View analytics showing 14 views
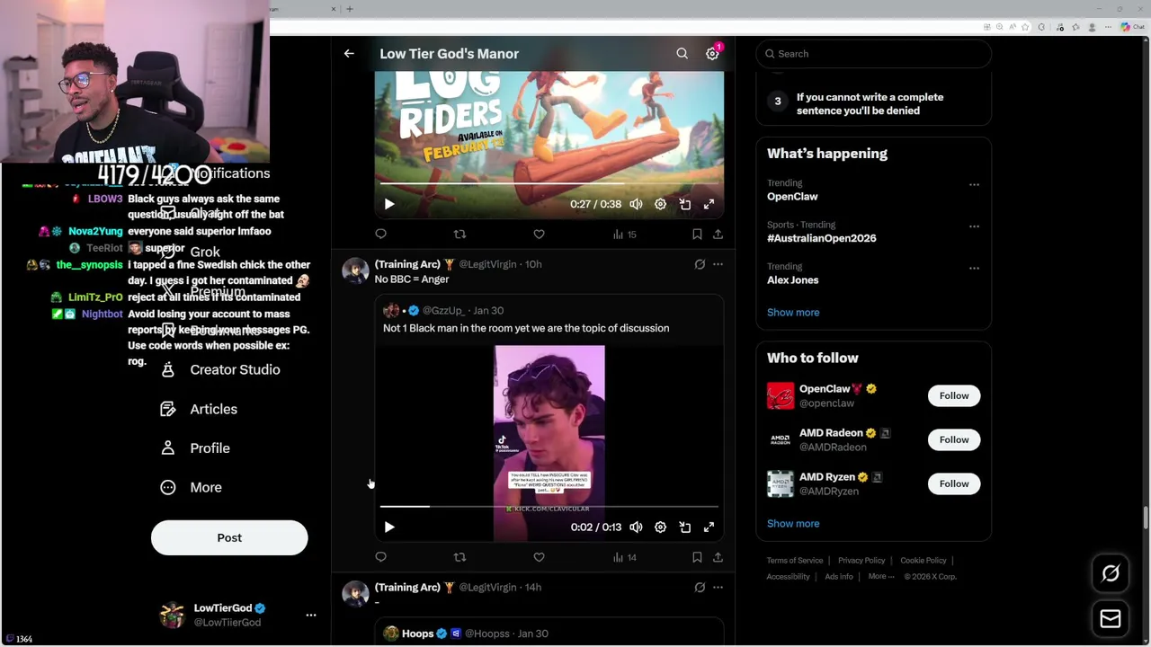This screenshot has height=647, width=1151. pos(624,557)
